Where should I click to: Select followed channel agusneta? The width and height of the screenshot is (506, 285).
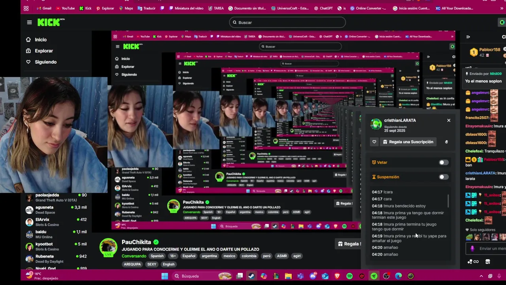coord(57,210)
